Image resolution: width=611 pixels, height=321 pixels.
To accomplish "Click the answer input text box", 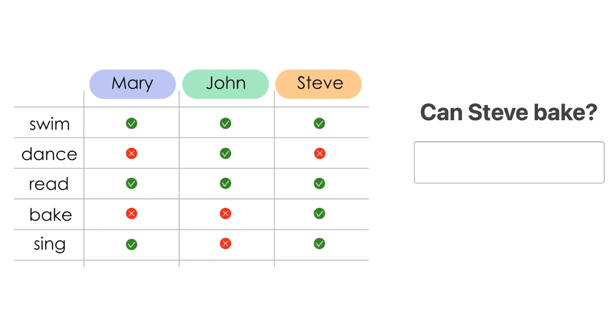I will pyautogui.click(x=509, y=163).
